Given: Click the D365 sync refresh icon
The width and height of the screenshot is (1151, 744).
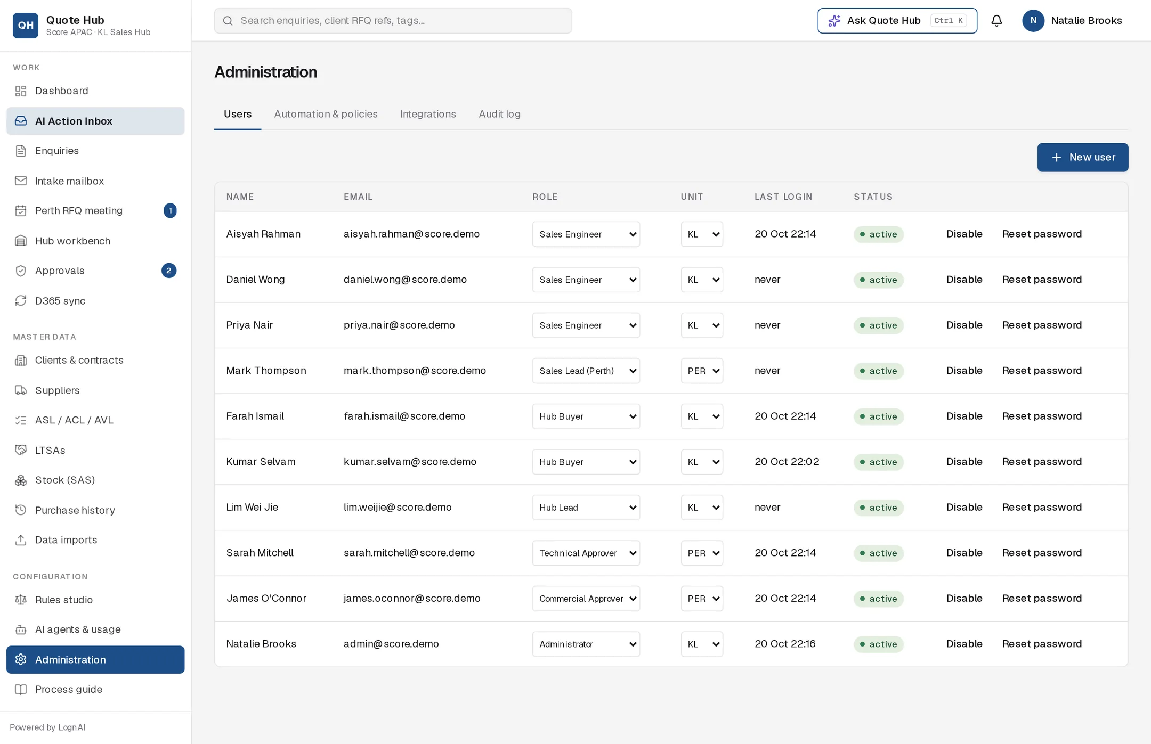Looking at the screenshot, I should point(21,301).
